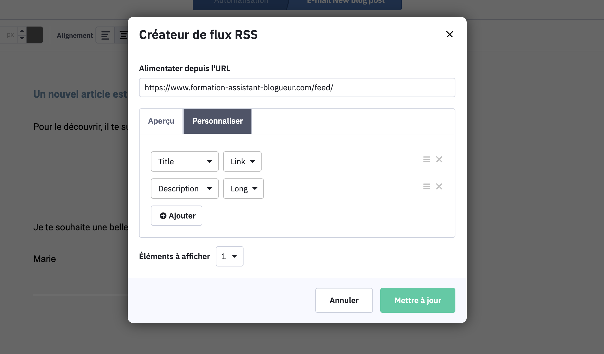Click the 'Un nouvel article est' heading text
This screenshot has width=604, height=354.
coord(81,94)
